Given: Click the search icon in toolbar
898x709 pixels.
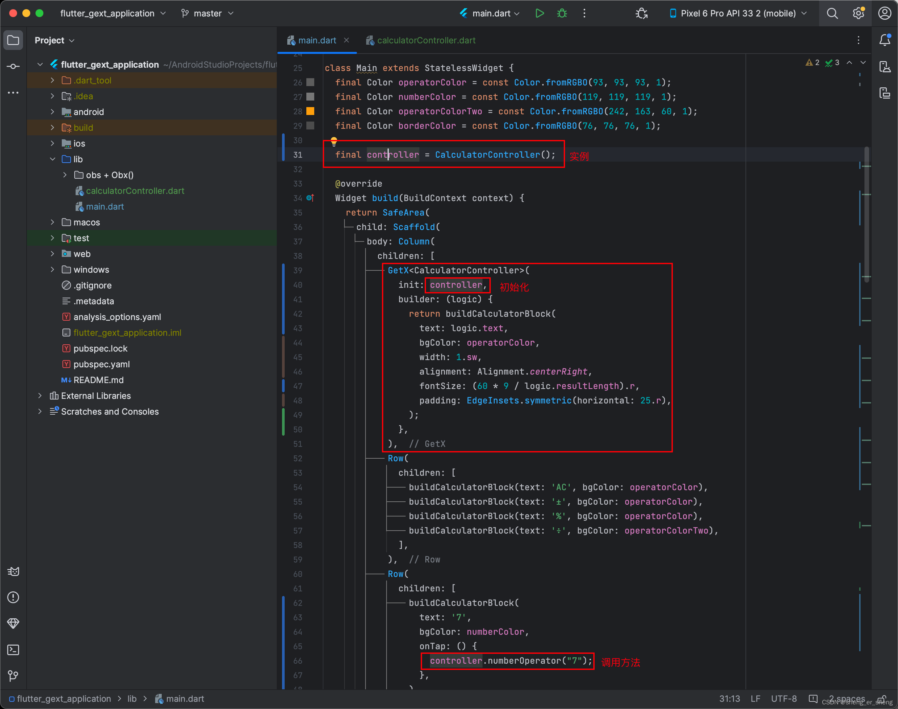Looking at the screenshot, I should [x=833, y=13].
